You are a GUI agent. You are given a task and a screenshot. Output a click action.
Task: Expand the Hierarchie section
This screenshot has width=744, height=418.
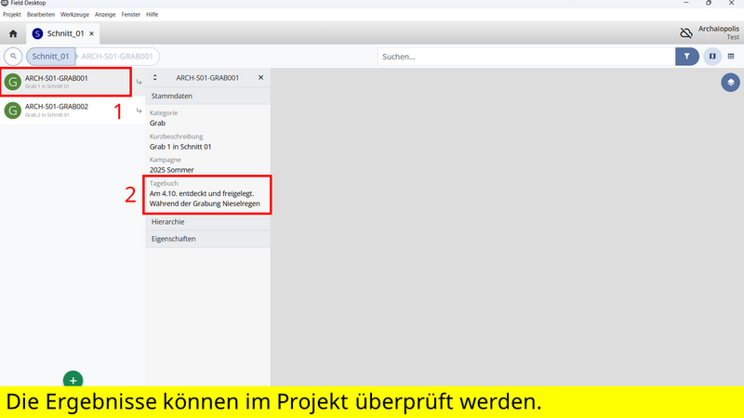click(x=207, y=223)
